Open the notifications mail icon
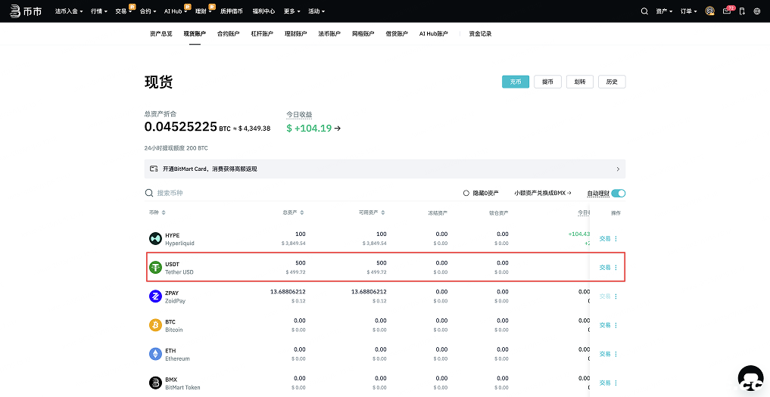The width and height of the screenshot is (770, 397). click(727, 11)
